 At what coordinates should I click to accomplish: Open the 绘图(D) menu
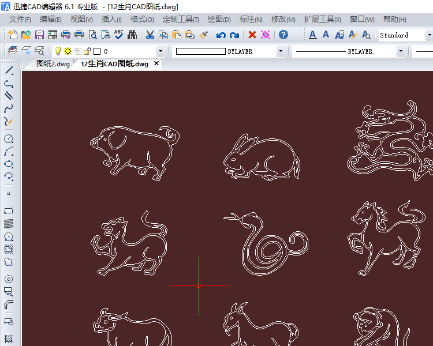coord(219,19)
